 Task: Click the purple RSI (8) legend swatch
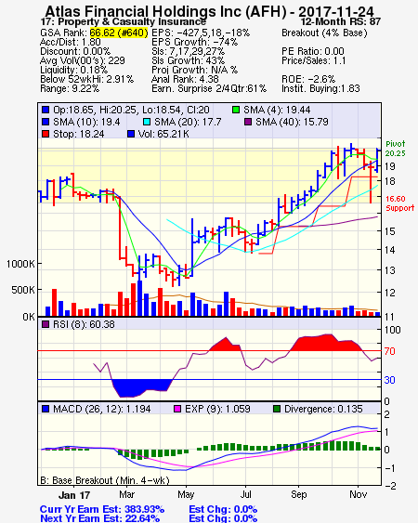click(46, 324)
